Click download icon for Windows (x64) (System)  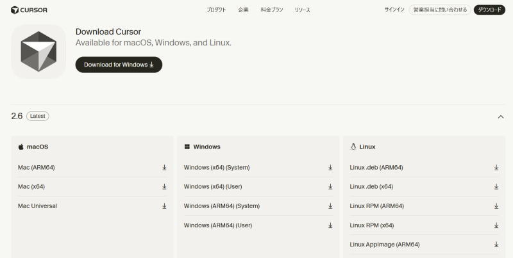tap(330, 168)
